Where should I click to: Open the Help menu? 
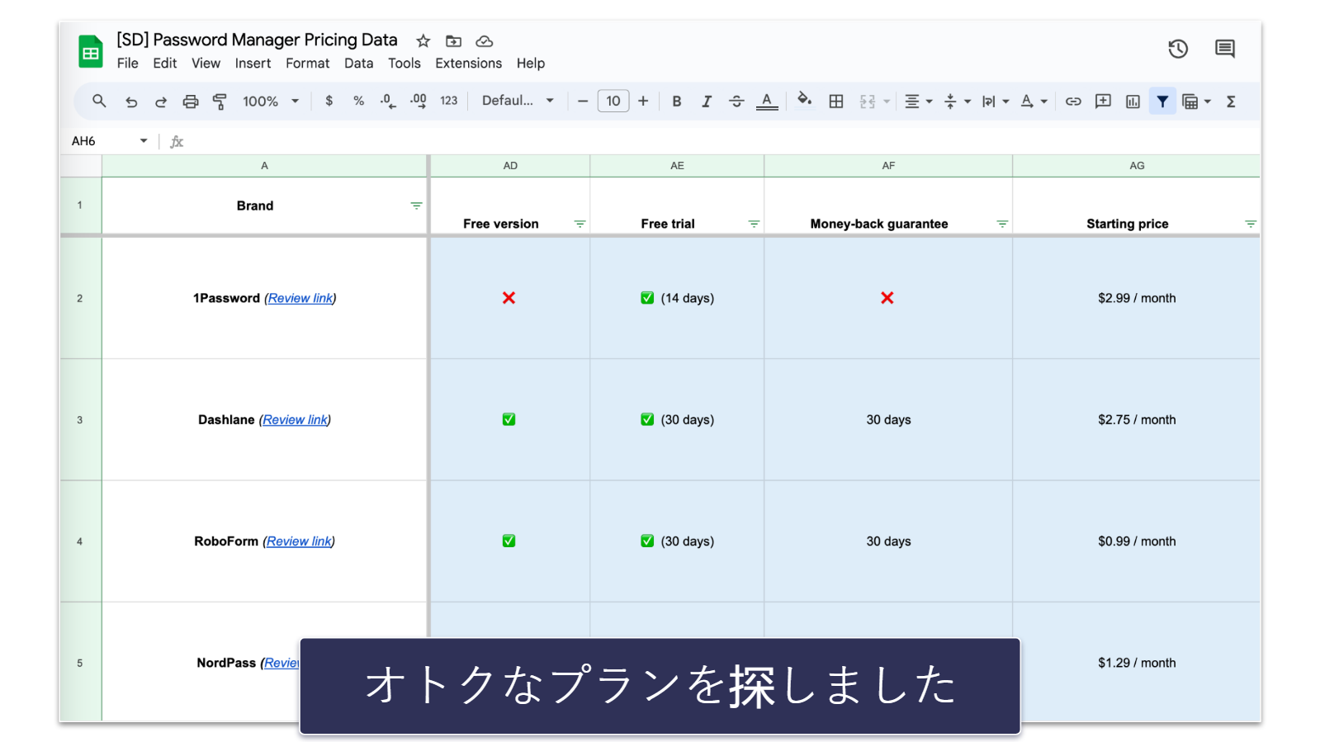pos(531,63)
